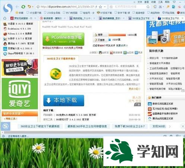Click the green PConline本地下载 button
This screenshot has width=185, height=168.
(x=63, y=39)
